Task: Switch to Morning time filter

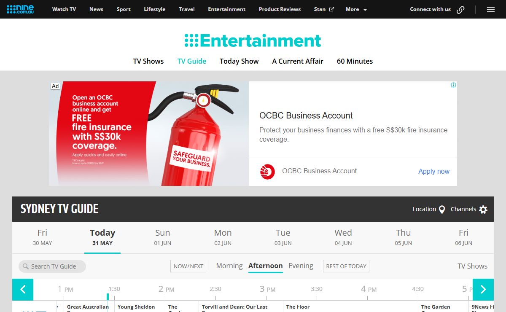Action: click(x=229, y=266)
